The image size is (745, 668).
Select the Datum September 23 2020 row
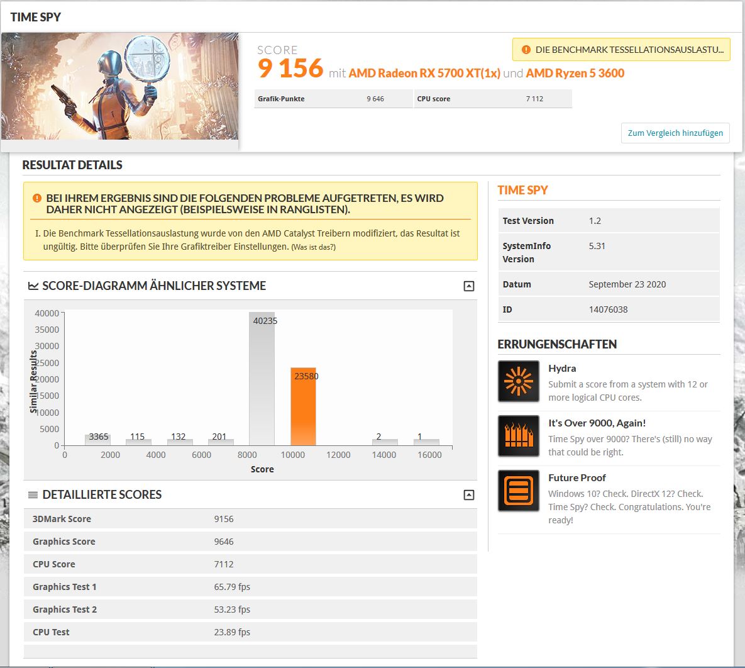(x=609, y=284)
